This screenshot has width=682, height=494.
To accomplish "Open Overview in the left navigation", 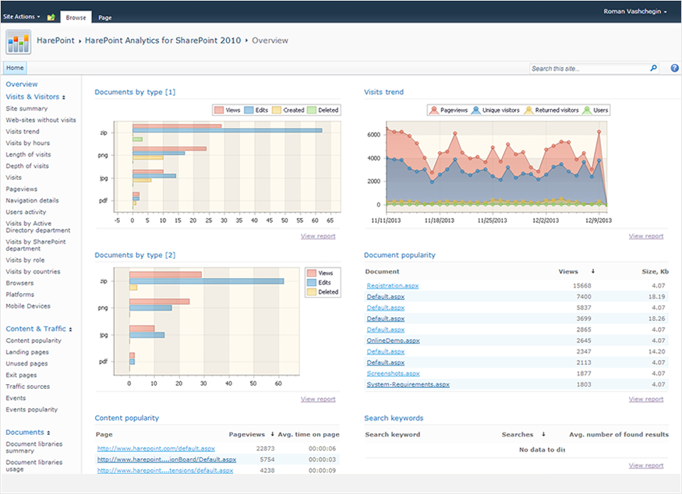I will coord(22,84).
